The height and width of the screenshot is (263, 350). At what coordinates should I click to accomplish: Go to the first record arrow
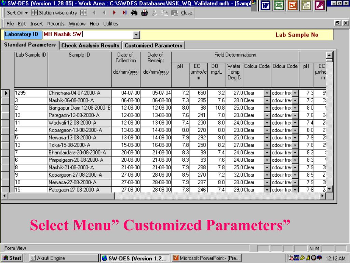[x=94, y=13]
